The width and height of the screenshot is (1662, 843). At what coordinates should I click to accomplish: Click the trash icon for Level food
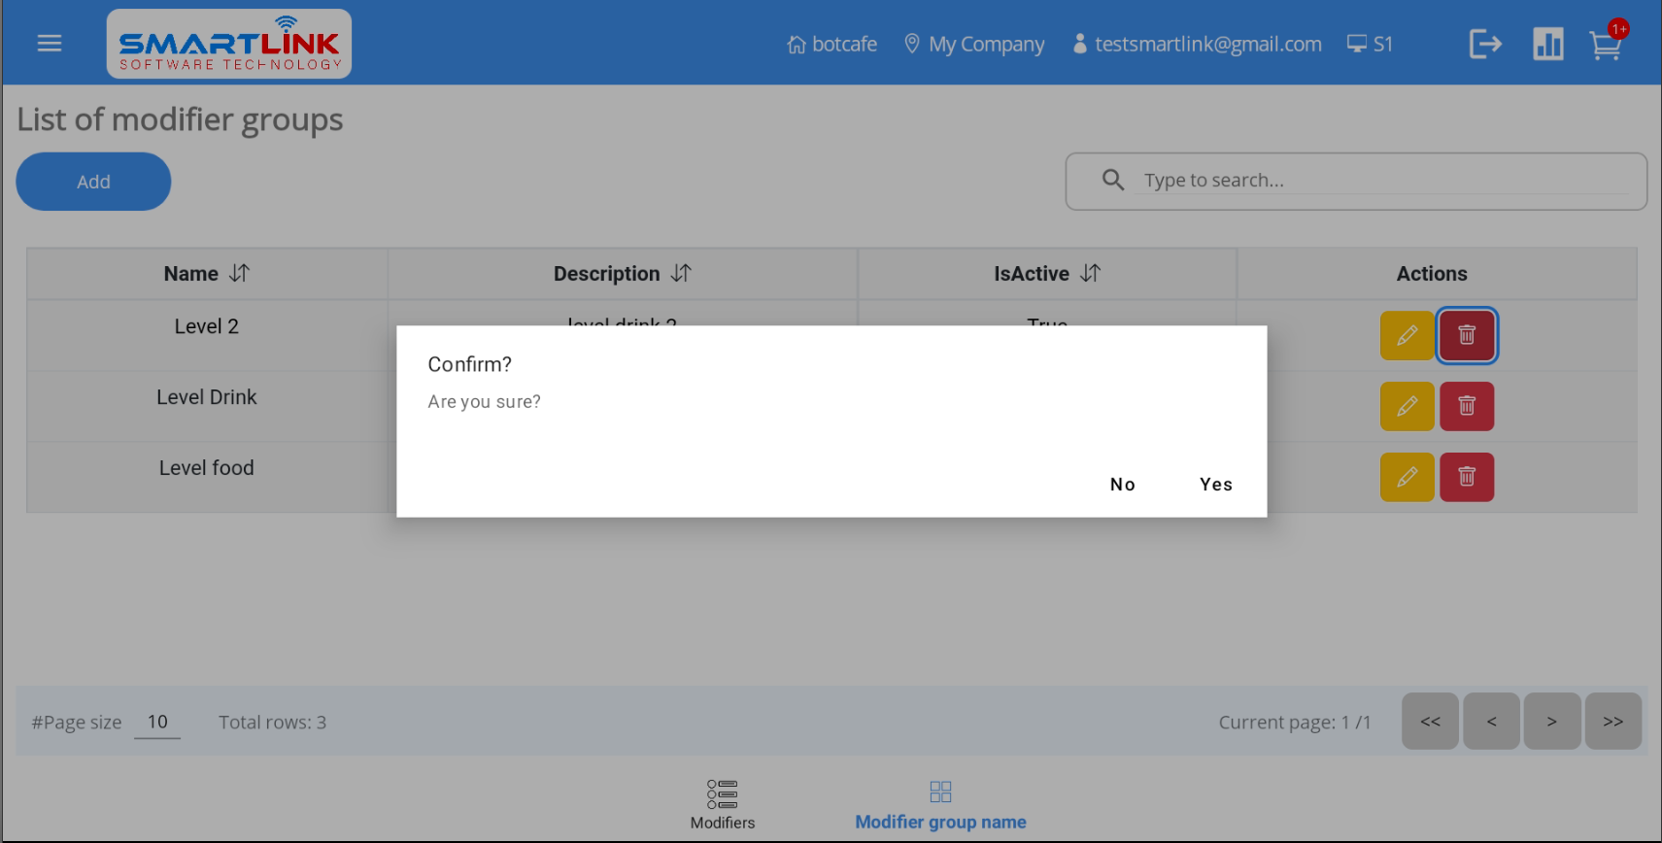click(1466, 478)
